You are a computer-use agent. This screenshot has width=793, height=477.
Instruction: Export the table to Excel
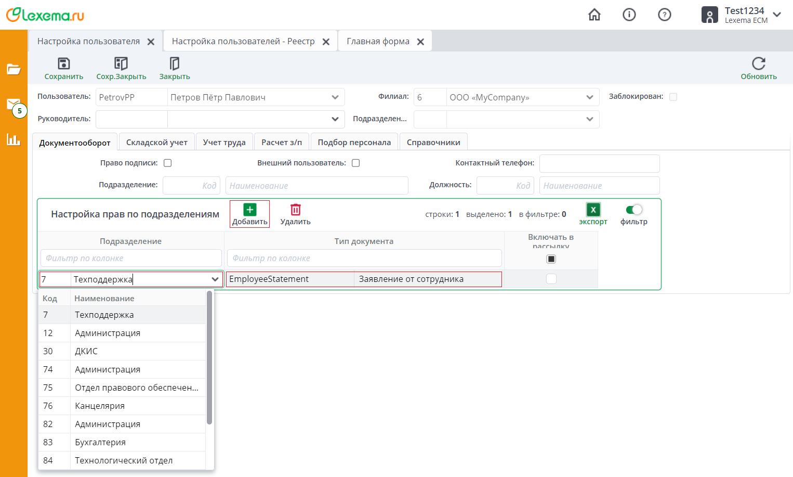(593, 210)
